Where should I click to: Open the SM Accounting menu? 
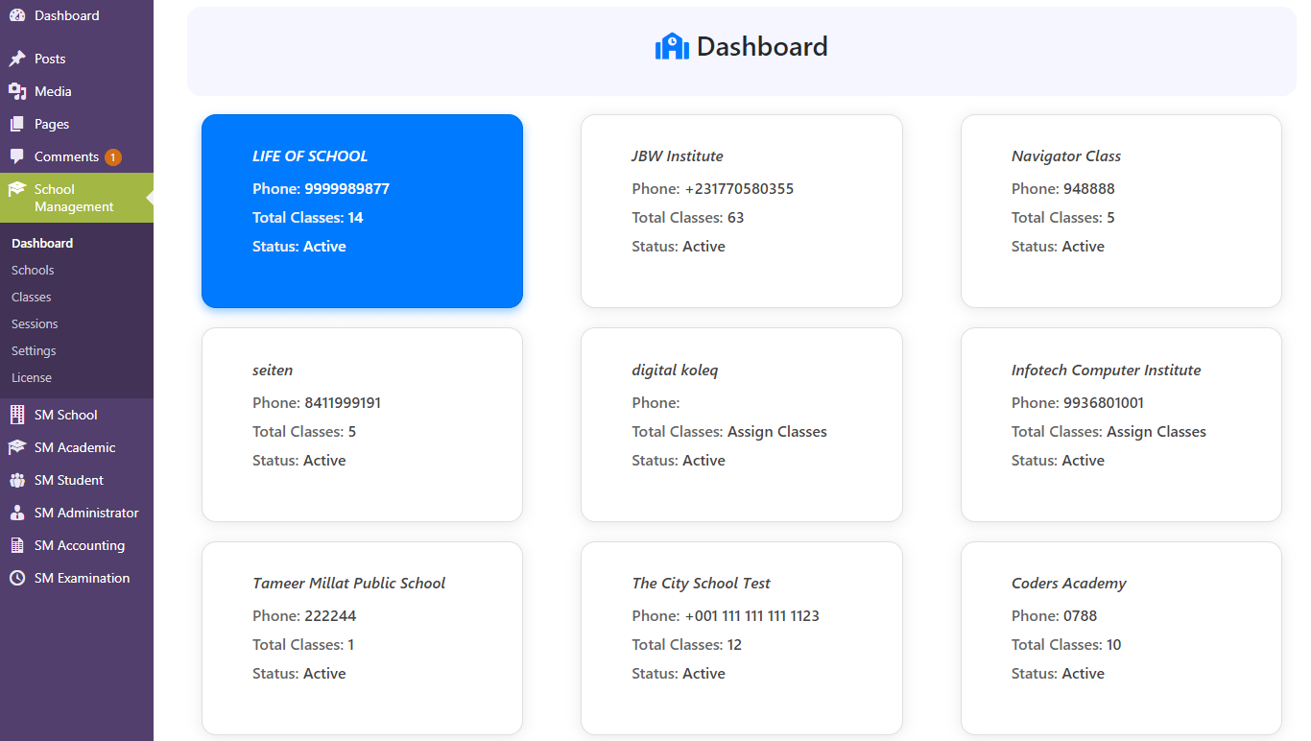(77, 545)
